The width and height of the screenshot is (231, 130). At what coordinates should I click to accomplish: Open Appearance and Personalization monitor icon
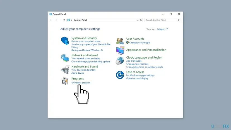(120, 50)
